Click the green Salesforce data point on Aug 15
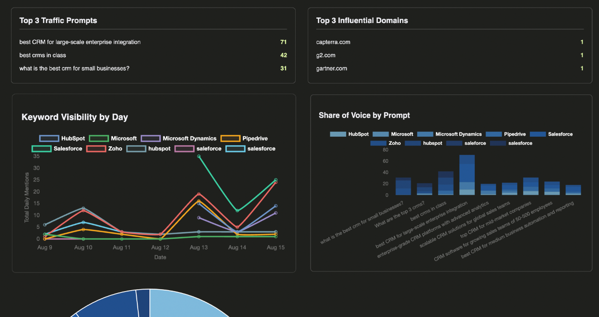This screenshot has width=599, height=317. pyautogui.click(x=276, y=180)
